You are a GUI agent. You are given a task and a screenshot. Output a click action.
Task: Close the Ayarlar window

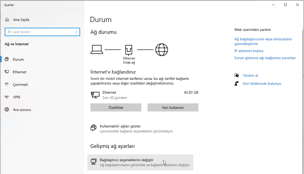coord(297,5)
